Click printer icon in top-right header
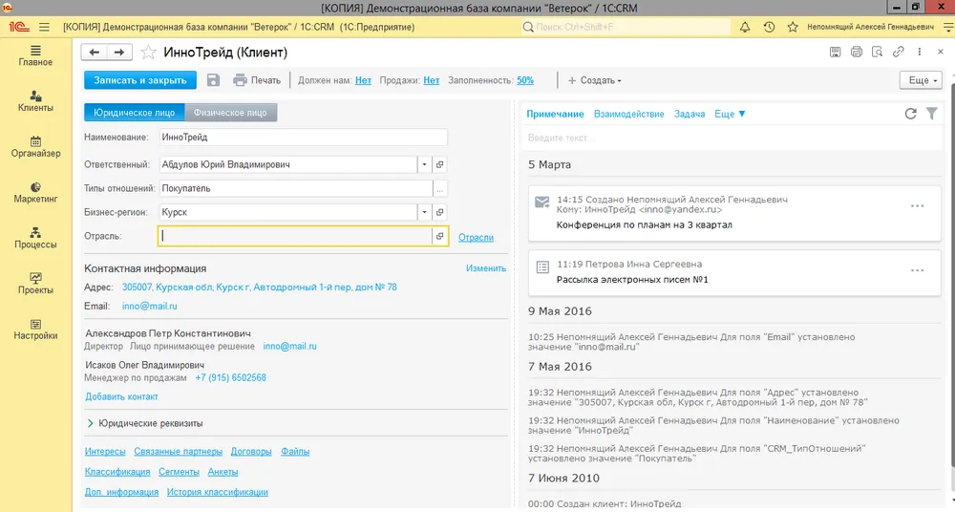The image size is (955, 512). coord(857,52)
